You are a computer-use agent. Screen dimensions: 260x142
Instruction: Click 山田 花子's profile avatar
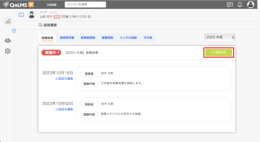click(x=31, y=15)
